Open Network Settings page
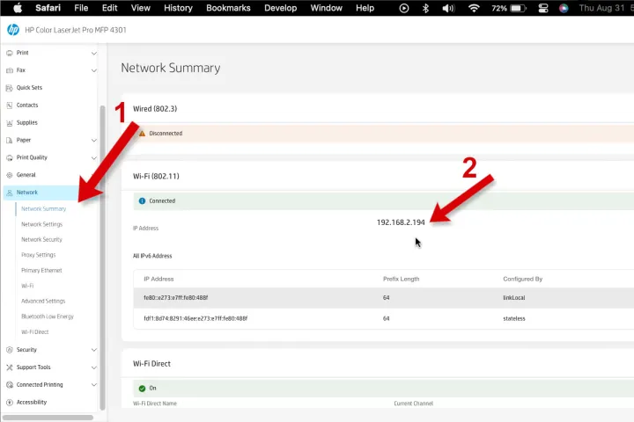The width and height of the screenshot is (634, 422). tap(41, 224)
